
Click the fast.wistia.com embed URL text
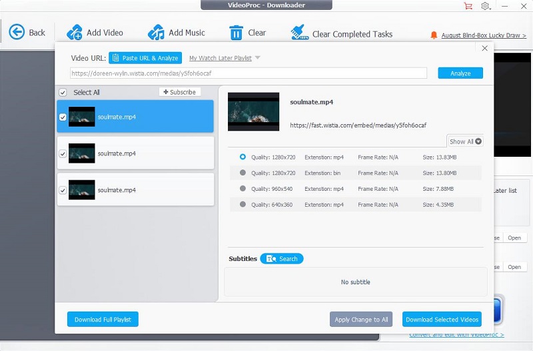(358, 125)
